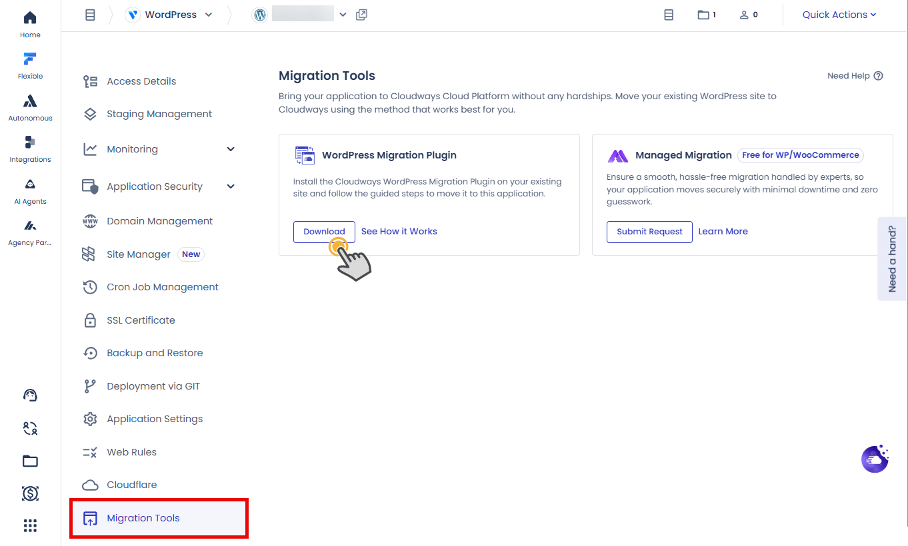This screenshot has height=546, width=908.
Task: Click the team members icon in left rail
Action: pos(30,428)
